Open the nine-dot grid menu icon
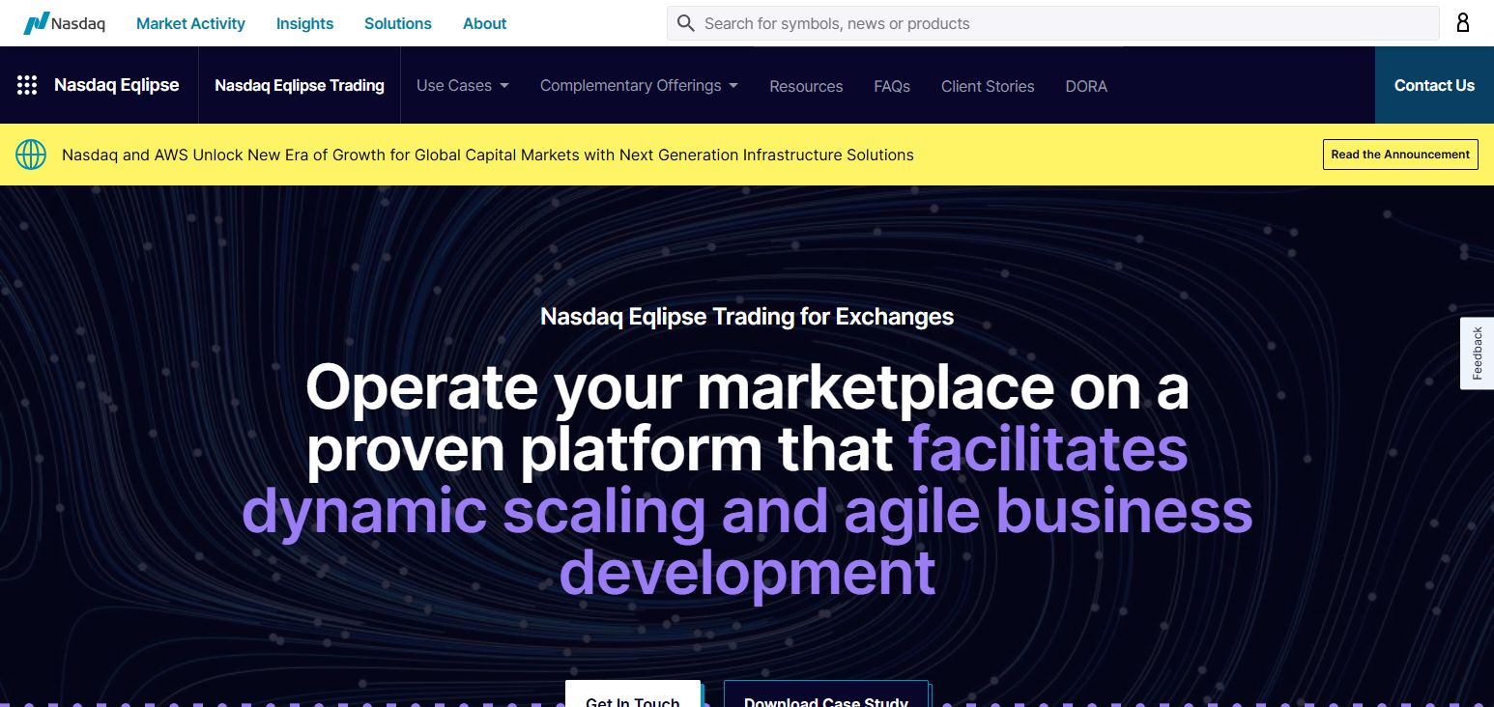 (27, 85)
